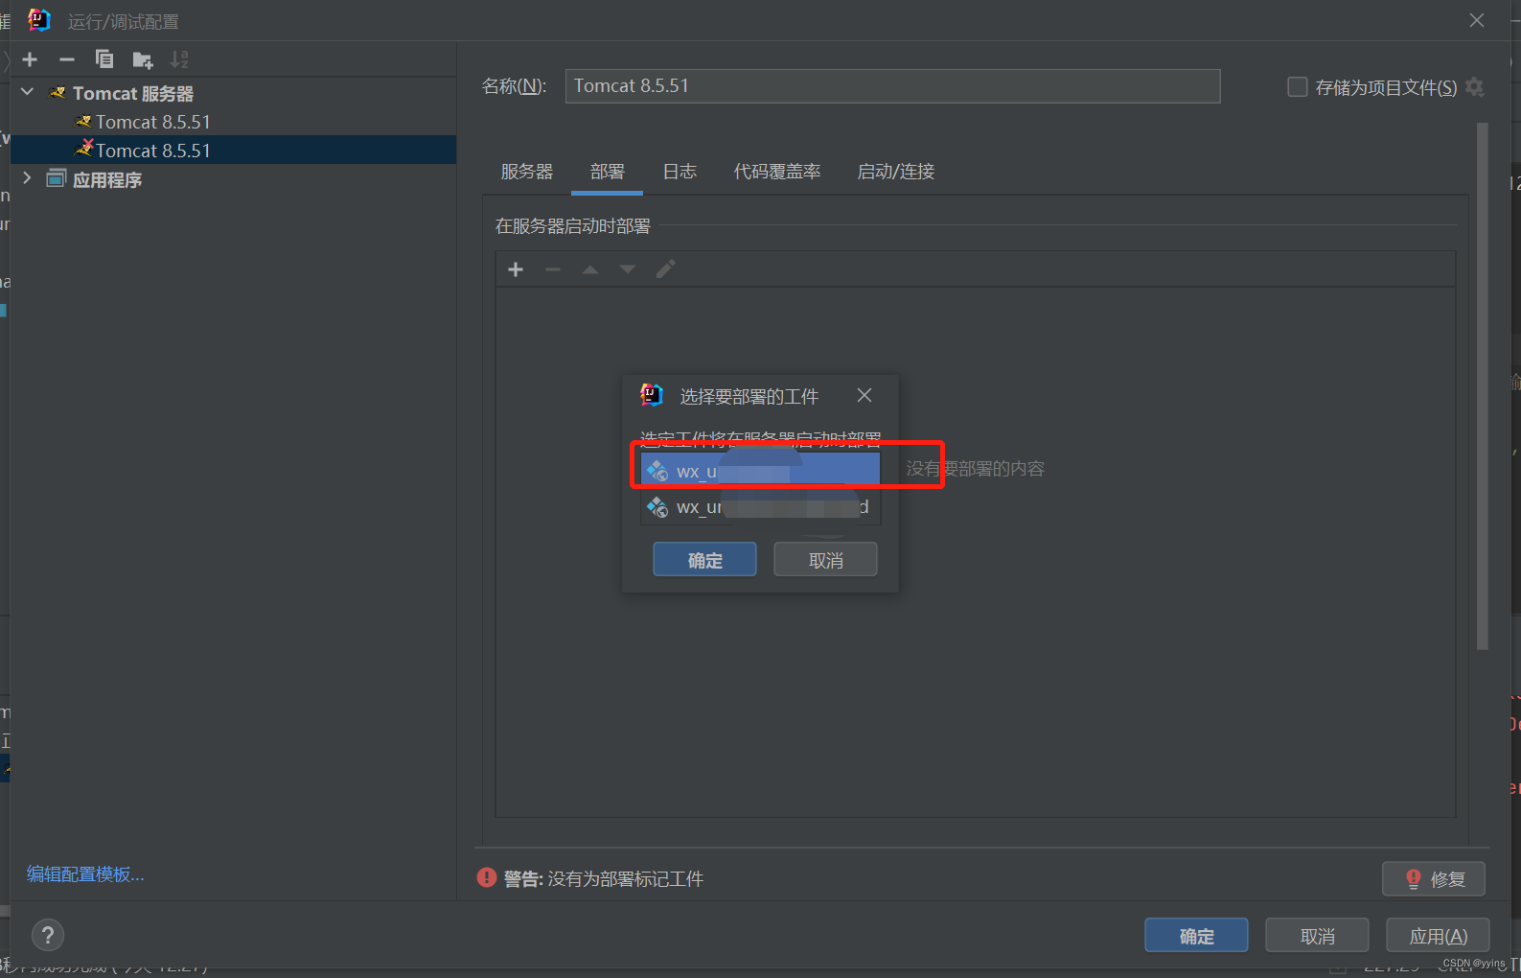Close the 选择要部署的工件 dialog

coord(864,395)
